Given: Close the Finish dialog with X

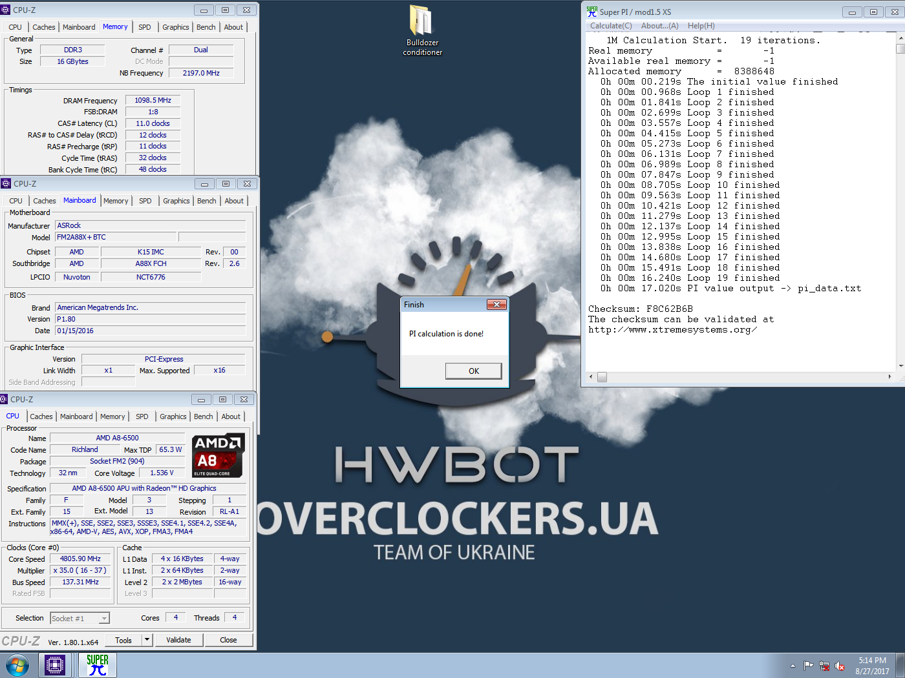Looking at the screenshot, I should tap(496, 304).
